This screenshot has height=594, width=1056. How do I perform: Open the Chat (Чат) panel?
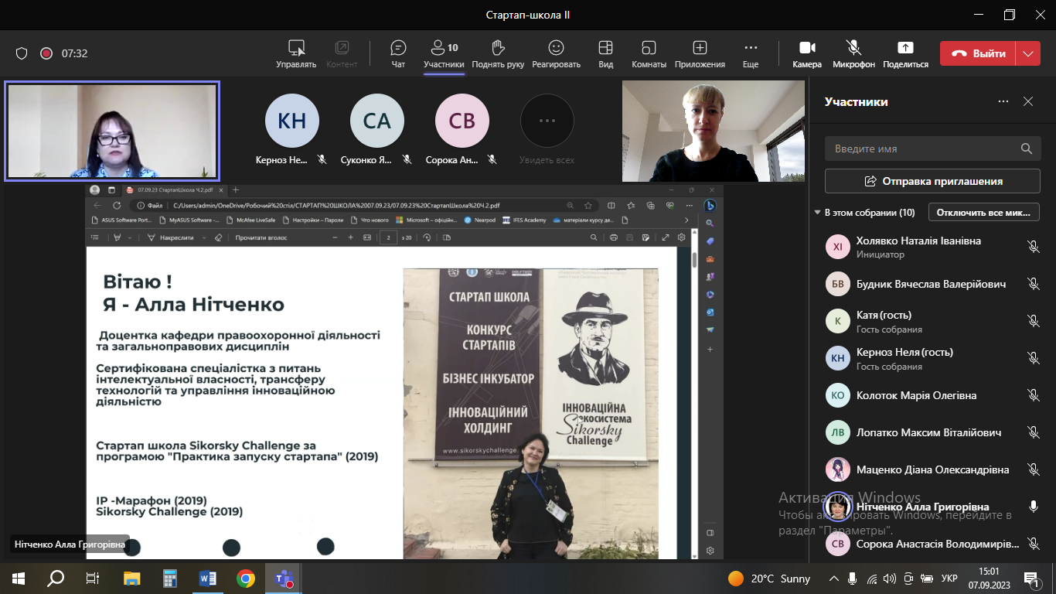pos(398,53)
